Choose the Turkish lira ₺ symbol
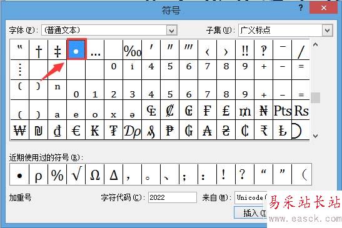This screenshot has height=228, width=342. pyautogui.click(x=283, y=130)
